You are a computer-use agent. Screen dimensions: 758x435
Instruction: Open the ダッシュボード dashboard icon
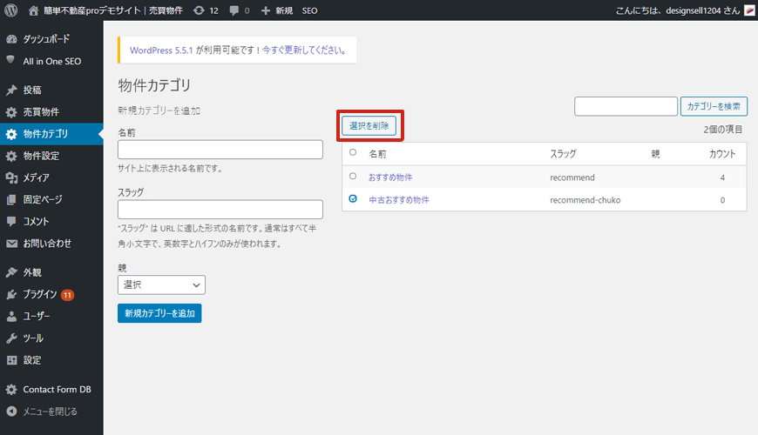[x=11, y=39]
